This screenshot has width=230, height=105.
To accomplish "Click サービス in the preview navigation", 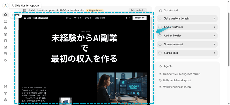I will coord(78,18).
